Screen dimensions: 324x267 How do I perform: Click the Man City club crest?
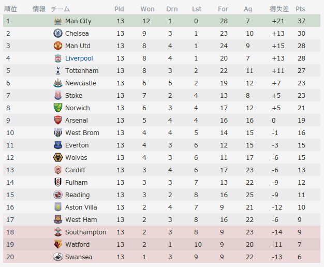(58, 21)
